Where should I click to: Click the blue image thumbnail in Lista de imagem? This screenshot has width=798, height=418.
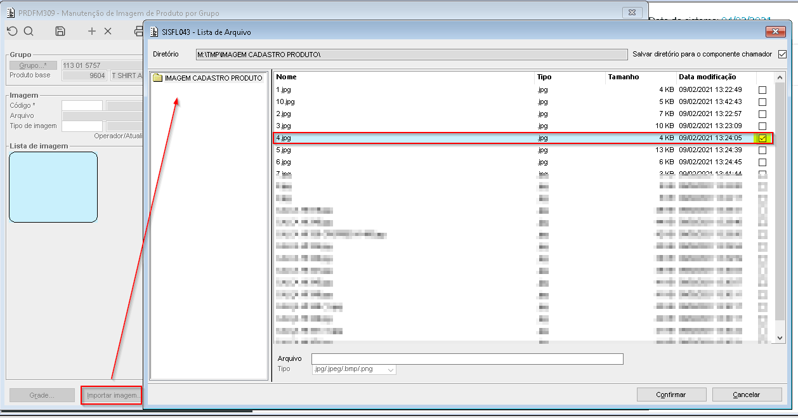(53, 187)
